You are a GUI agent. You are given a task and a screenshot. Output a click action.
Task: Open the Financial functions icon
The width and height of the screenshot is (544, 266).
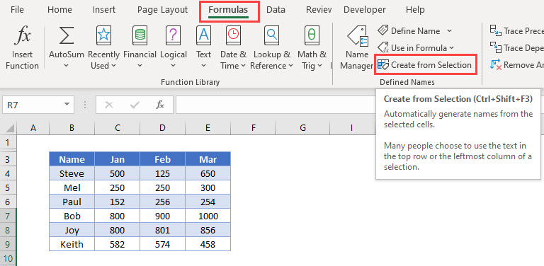click(140, 35)
